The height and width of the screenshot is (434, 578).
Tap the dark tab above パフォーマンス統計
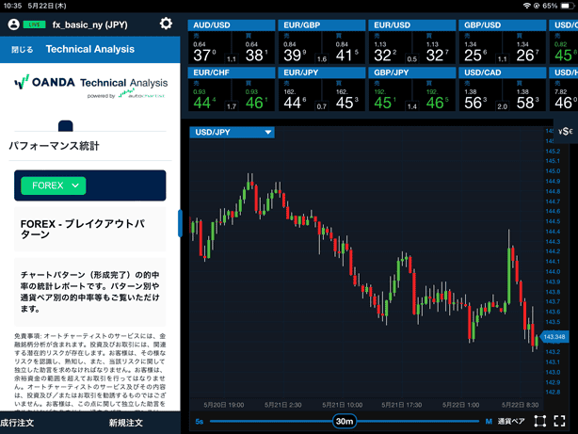(x=66, y=126)
